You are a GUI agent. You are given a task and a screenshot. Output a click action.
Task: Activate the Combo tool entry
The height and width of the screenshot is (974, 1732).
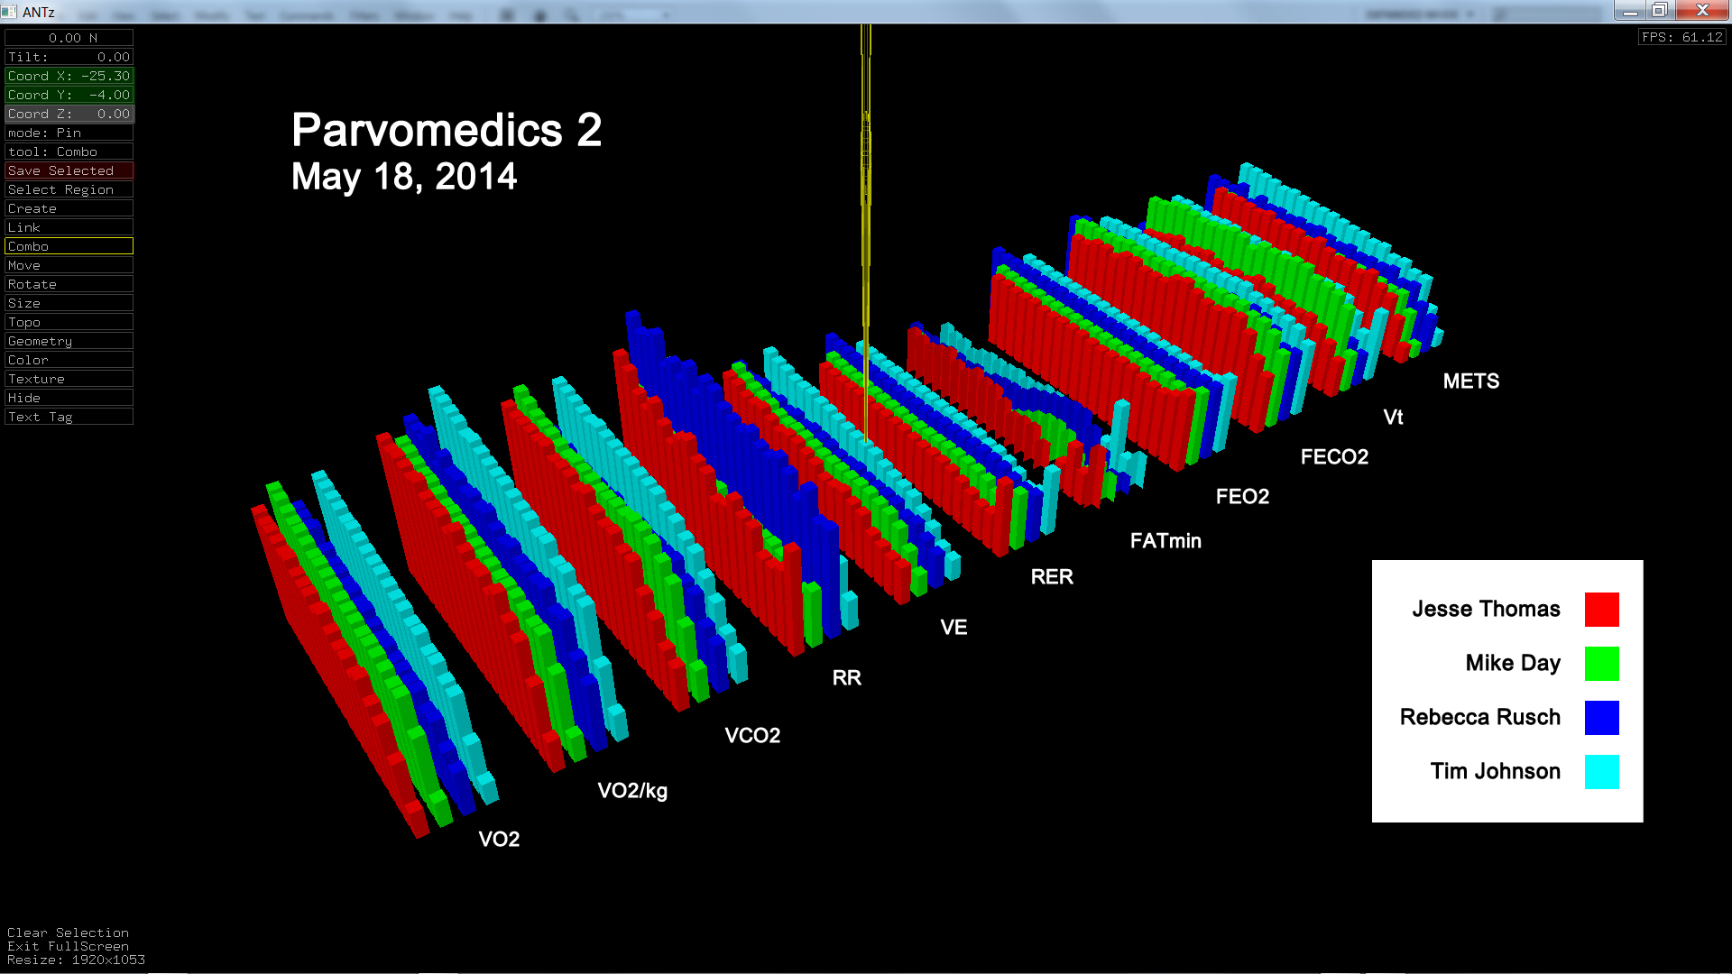pos(69,246)
